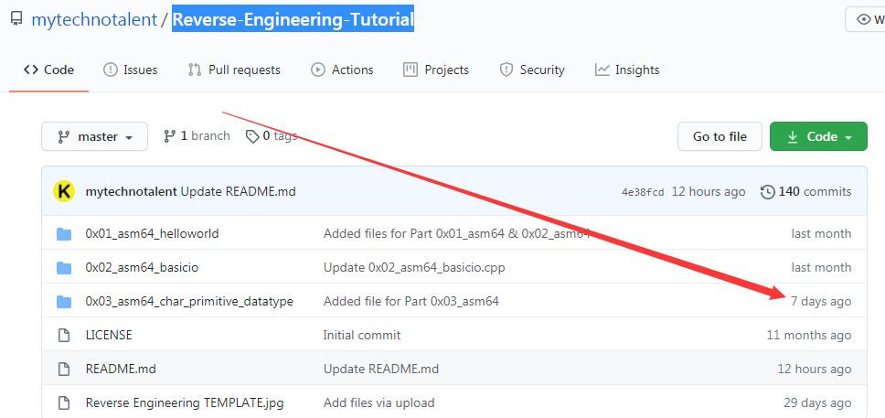Switch to the Pull requests tab
885x418 pixels.
click(x=234, y=70)
